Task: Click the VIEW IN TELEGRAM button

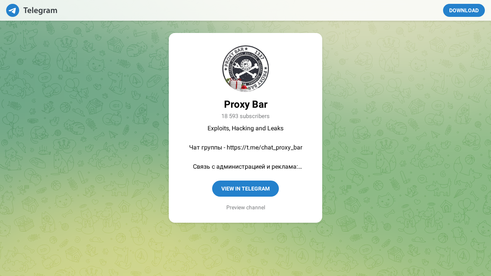Action: 245,189
